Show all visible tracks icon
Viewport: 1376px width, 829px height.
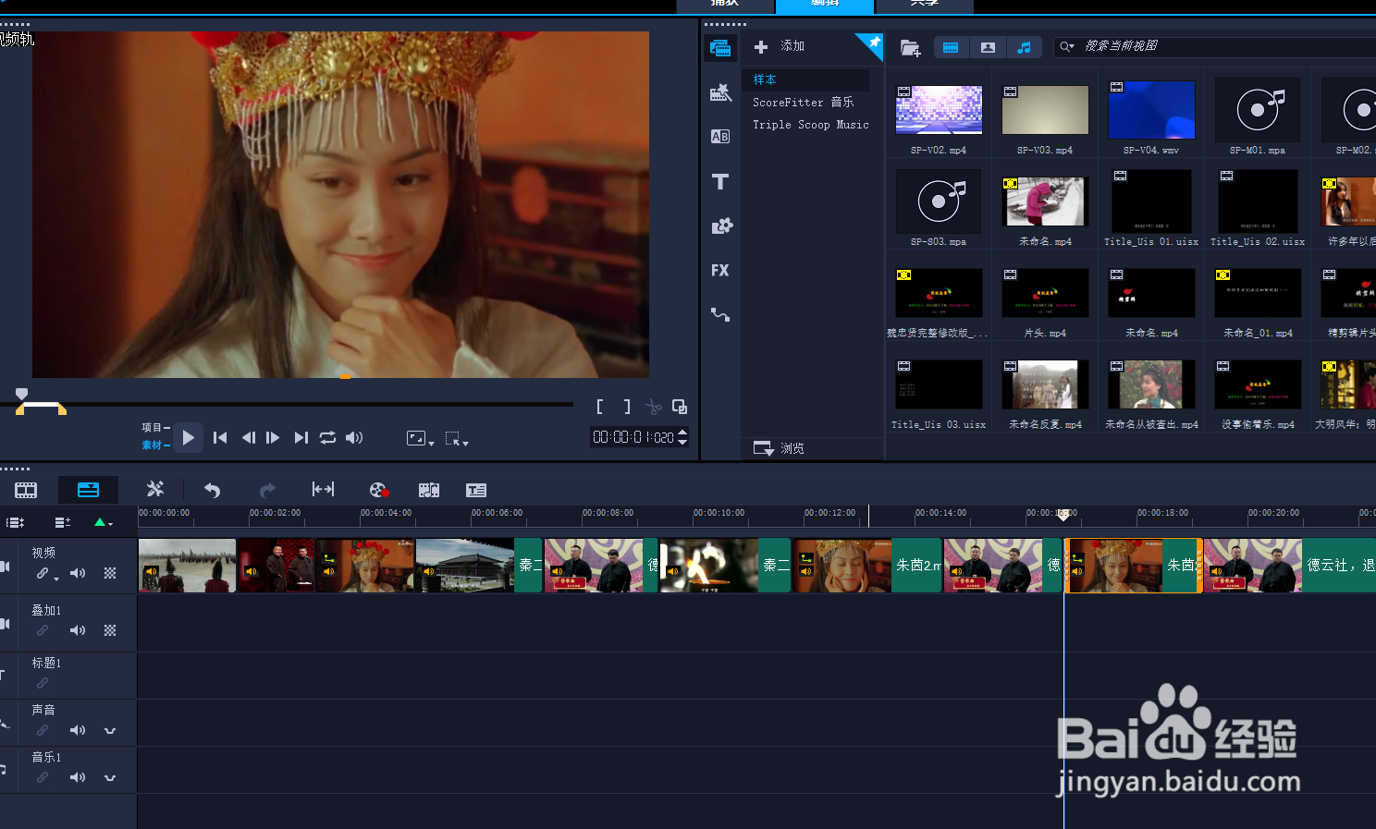[16, 522]
